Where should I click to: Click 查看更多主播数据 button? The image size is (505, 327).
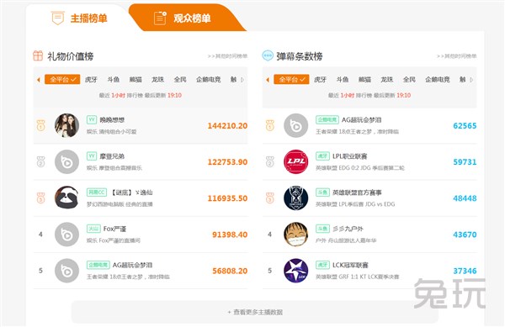pyautogui.click(x=255, y=312)
